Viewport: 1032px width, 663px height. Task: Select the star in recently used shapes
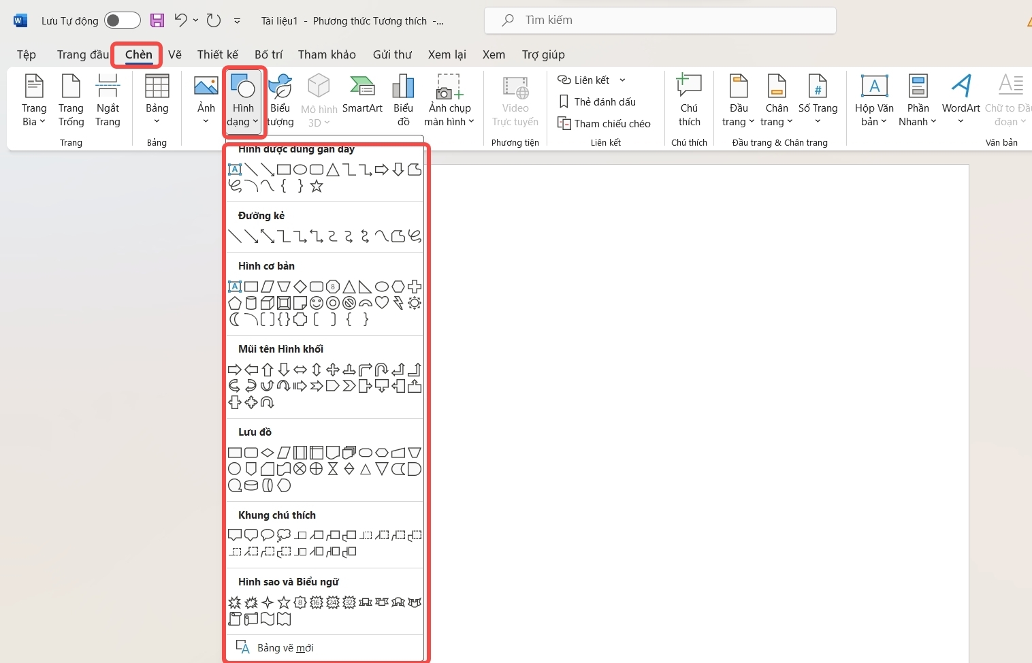pos(317,186)
